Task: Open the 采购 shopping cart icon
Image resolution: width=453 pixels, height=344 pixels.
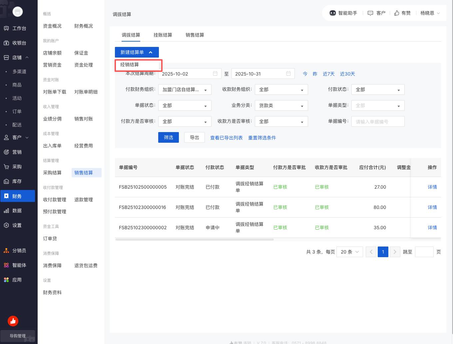Action: [x=6, y=167]
